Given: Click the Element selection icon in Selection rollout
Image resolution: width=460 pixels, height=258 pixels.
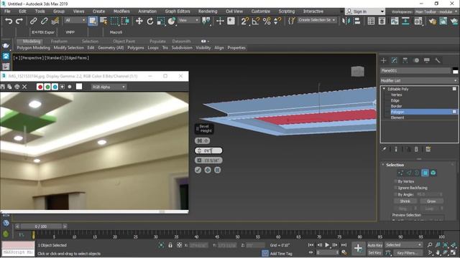Looking at the screenshot, I should tap(433, 173).
